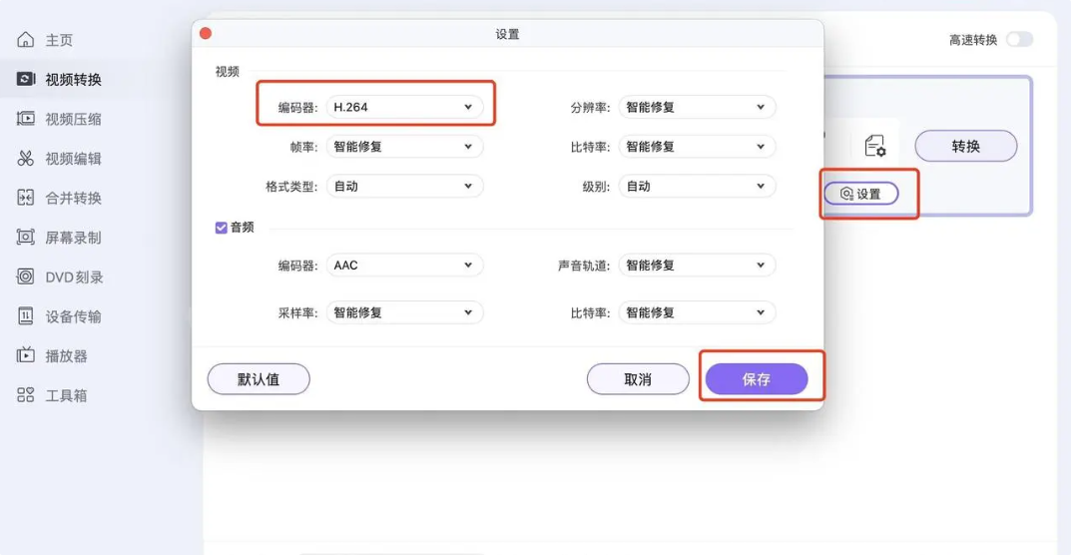Uncheck the 音频 checkbox
Viewport: 1071px width, 555px height.
pos(222,229)
